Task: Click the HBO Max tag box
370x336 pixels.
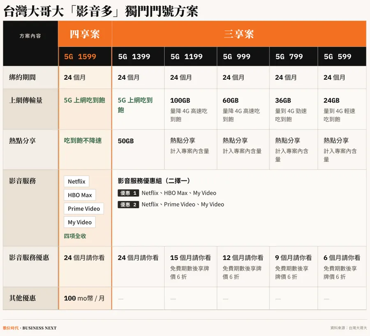Action: click(80, 195)
